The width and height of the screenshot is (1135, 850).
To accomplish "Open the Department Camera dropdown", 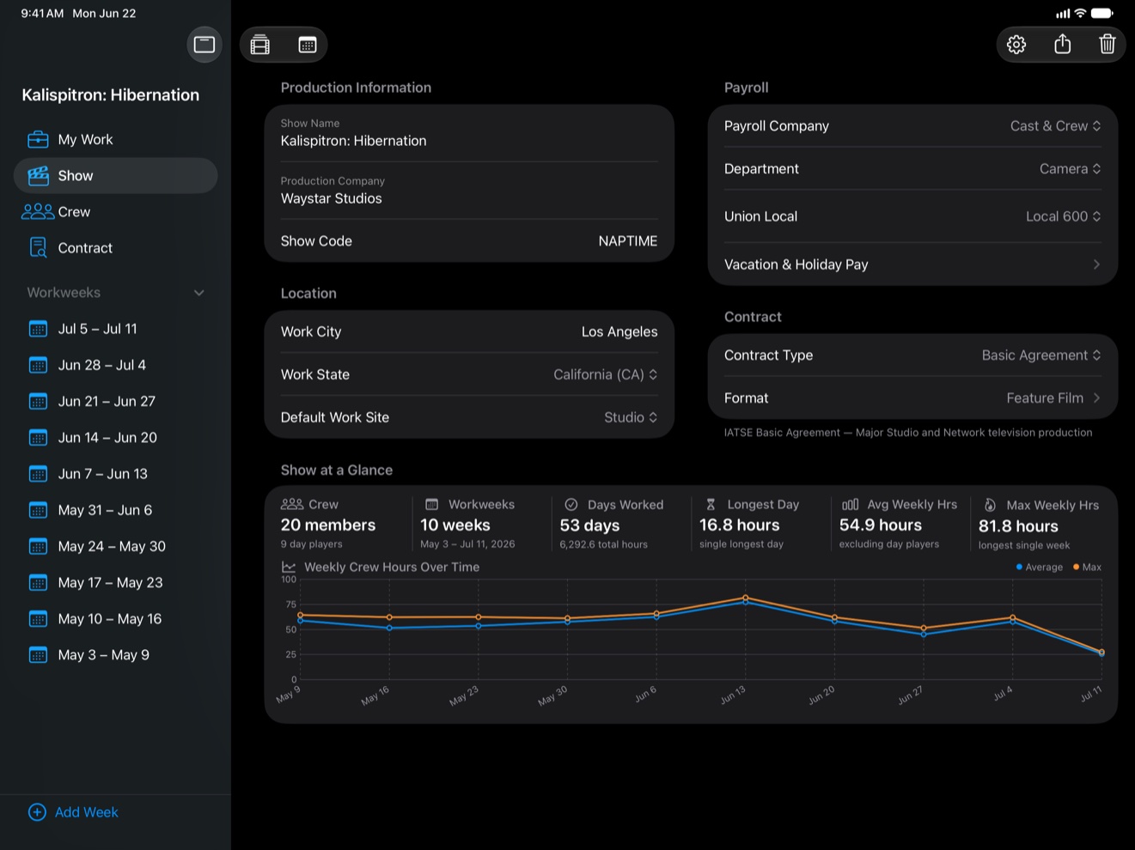I will [1071, 169].
